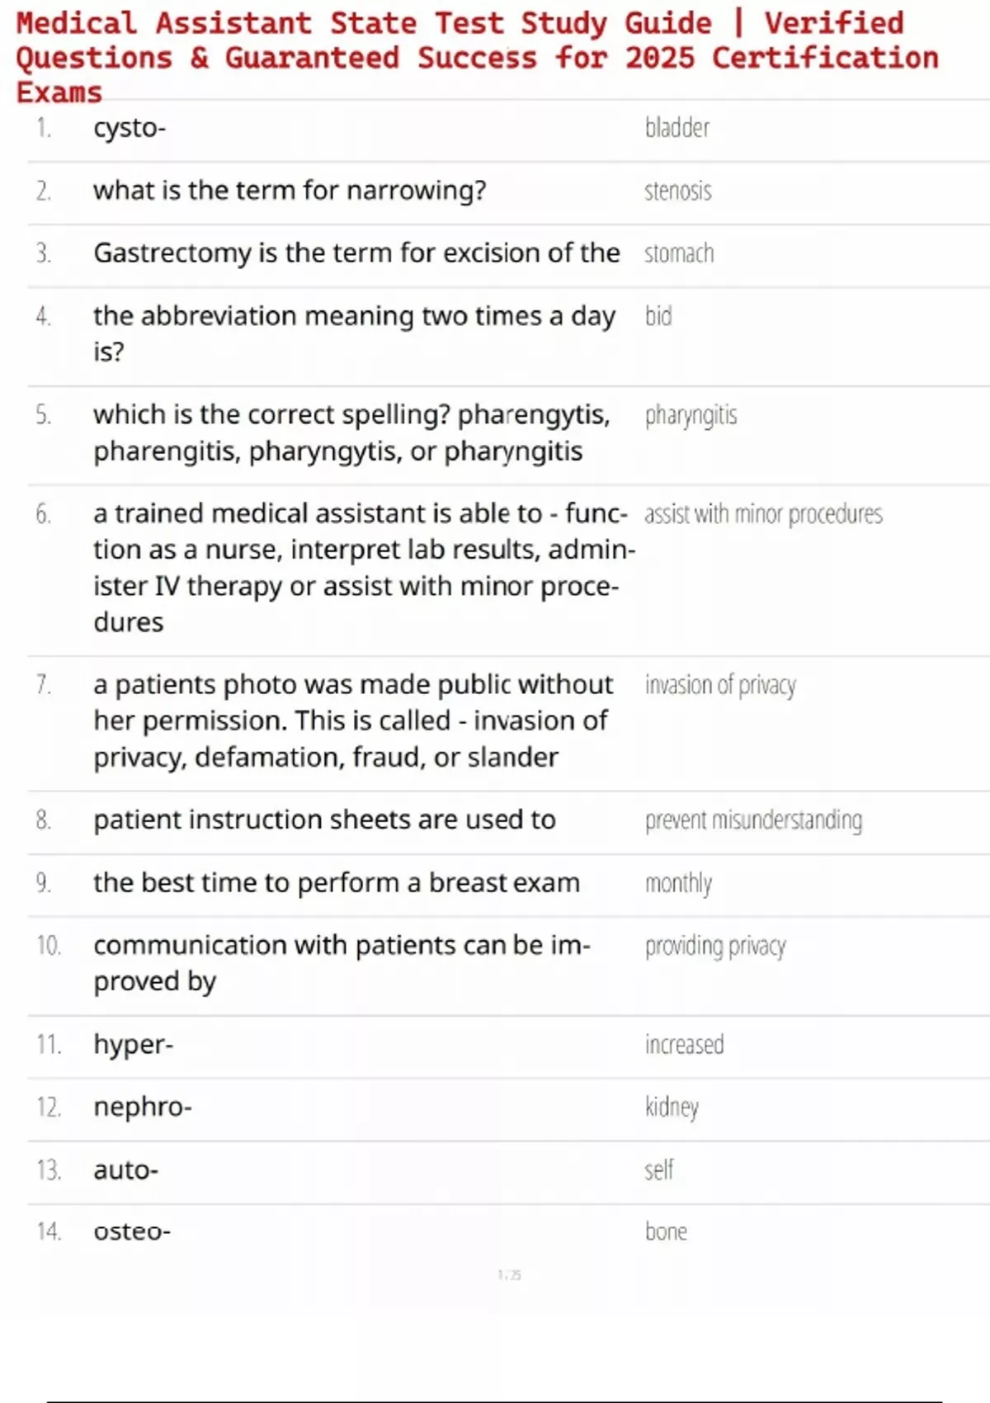Select the answer "stomach"
This screenshot has width=990, height=1403.
point(679,253)
